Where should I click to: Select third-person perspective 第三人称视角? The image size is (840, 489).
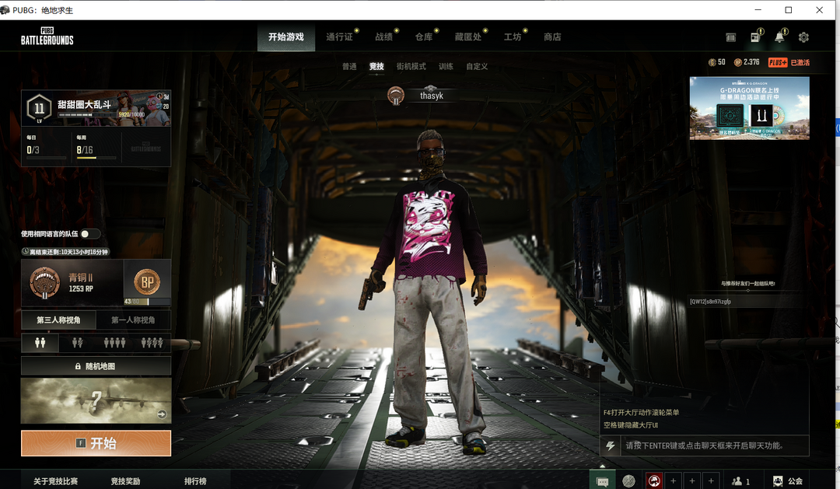pyautogui.click(x=58, y=320)
